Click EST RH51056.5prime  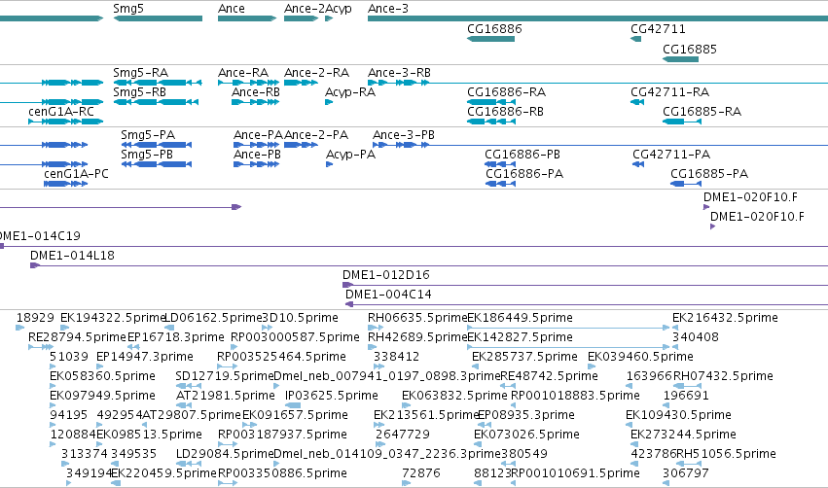click(x=726, y=454)
